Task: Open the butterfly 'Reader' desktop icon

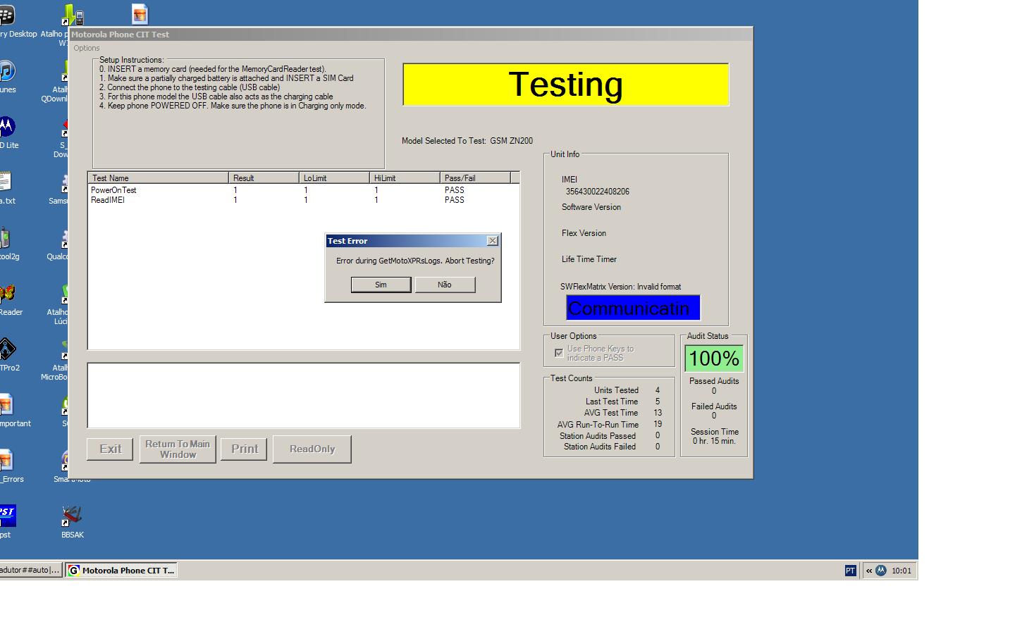Action: click(6, 294)
